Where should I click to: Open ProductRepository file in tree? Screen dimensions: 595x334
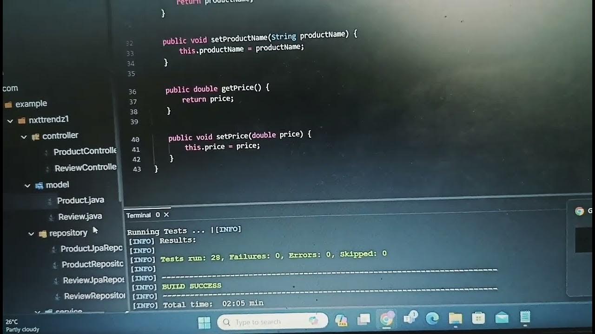point(93,264)
